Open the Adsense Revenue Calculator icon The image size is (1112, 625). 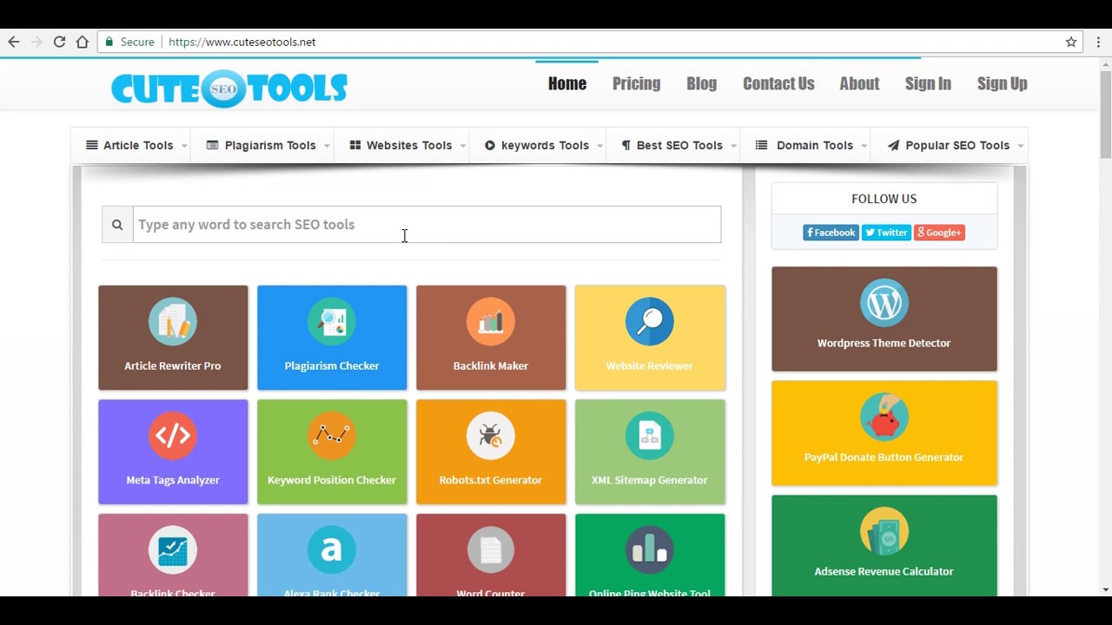[x=884, y=531]
